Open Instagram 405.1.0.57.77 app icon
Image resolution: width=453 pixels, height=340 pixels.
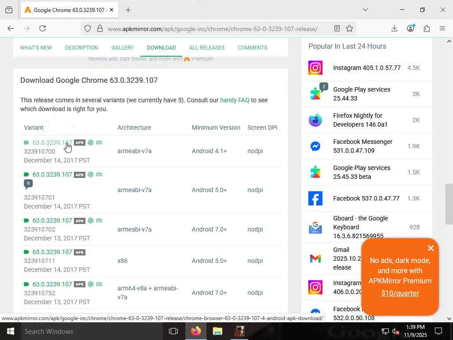coord(315,68)
